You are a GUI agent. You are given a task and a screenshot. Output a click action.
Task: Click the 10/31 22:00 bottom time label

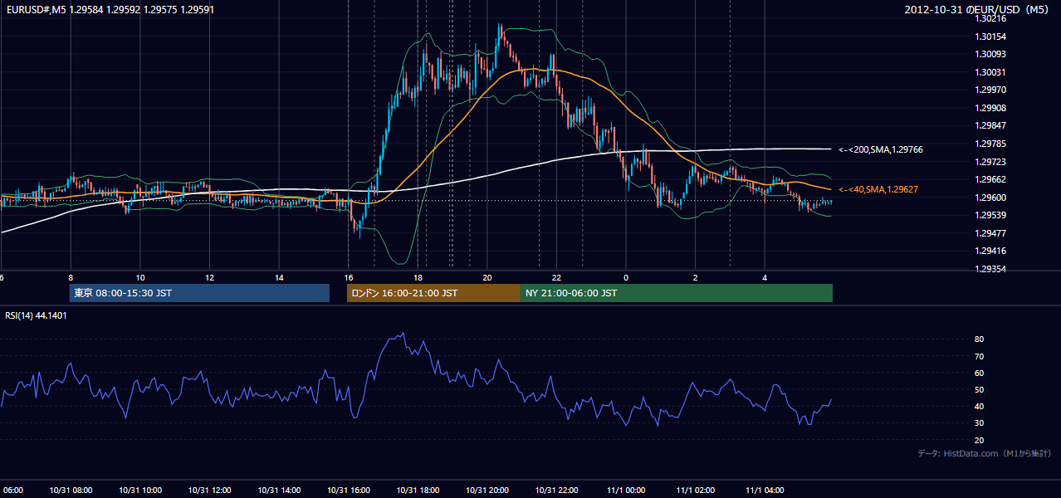pyautogui.click(x=557, y=490)
